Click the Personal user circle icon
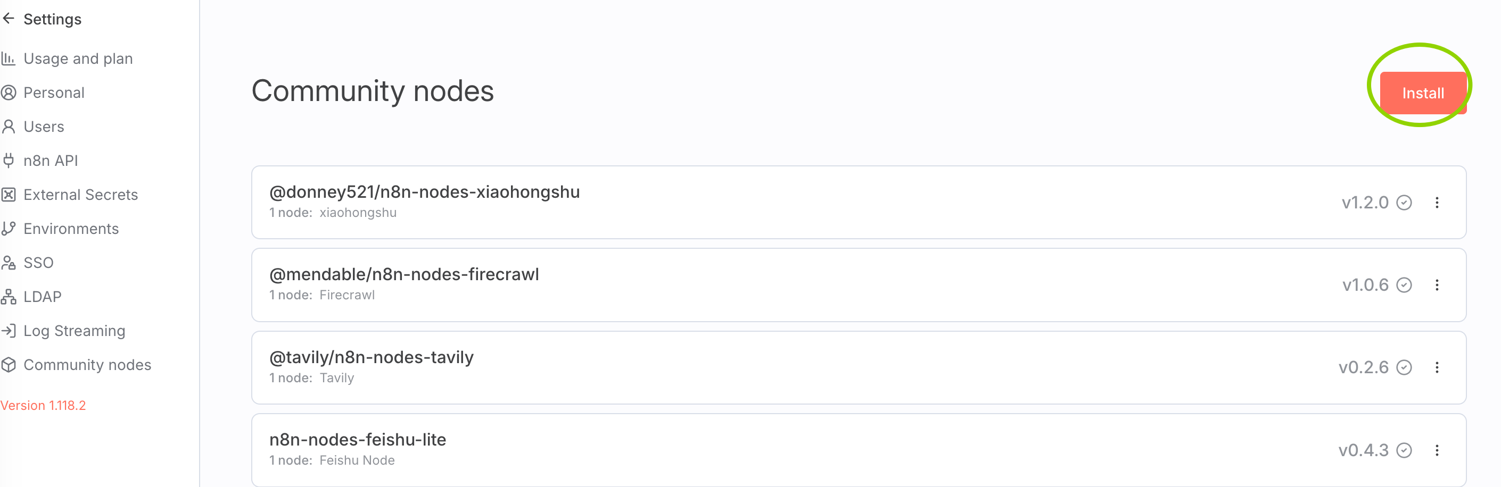Image resolution: width=1501 pixels, height=487 pixels. click(x=9, y=93)
